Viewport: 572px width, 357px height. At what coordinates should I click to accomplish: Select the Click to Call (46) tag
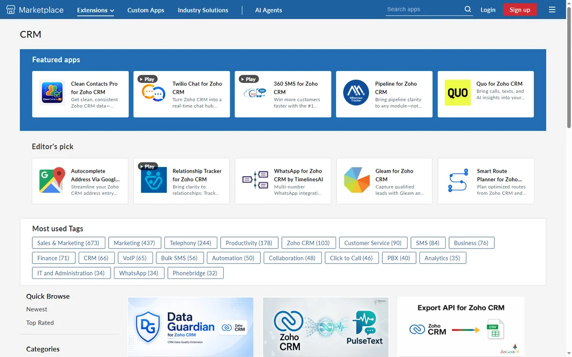tap(351, 258)
